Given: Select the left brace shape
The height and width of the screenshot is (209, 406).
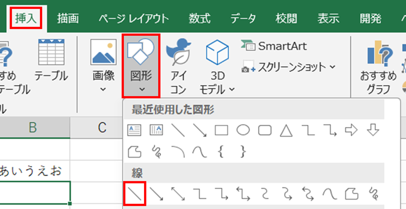Looking at the screenshot, I should (x=221, y=152).
